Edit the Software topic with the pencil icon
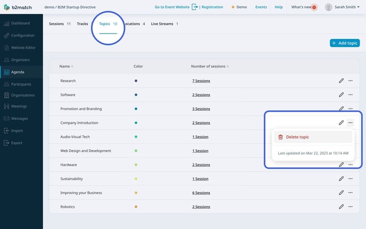 [x=341, y=95]
